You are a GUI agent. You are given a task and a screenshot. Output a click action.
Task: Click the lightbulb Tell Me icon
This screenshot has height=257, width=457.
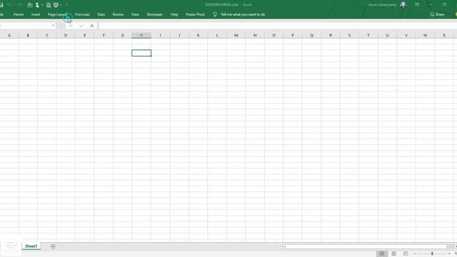click(x=215, y=14)
